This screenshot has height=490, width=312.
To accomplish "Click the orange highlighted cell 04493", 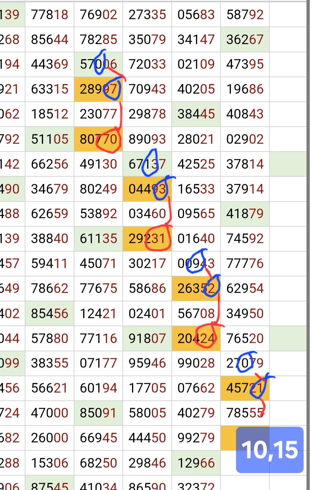I will pos(147,189).
